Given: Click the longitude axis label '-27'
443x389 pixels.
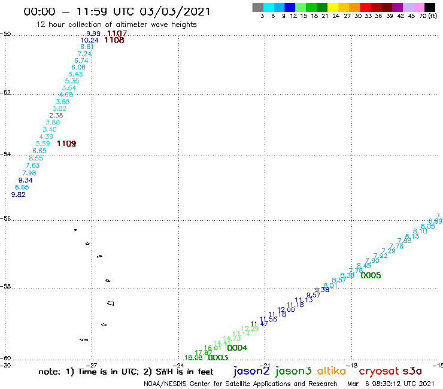Looking at the screenshot, I should coord(92,365).
